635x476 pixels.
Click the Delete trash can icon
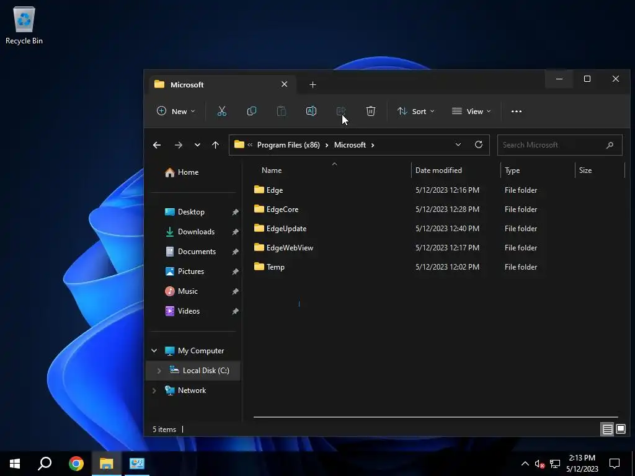pos(371,111)
